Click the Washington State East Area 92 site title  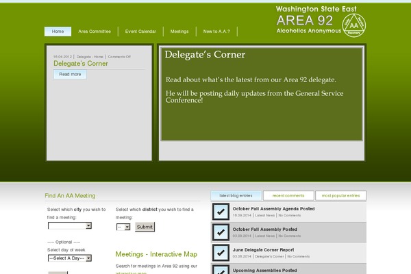tap(309, 21)
